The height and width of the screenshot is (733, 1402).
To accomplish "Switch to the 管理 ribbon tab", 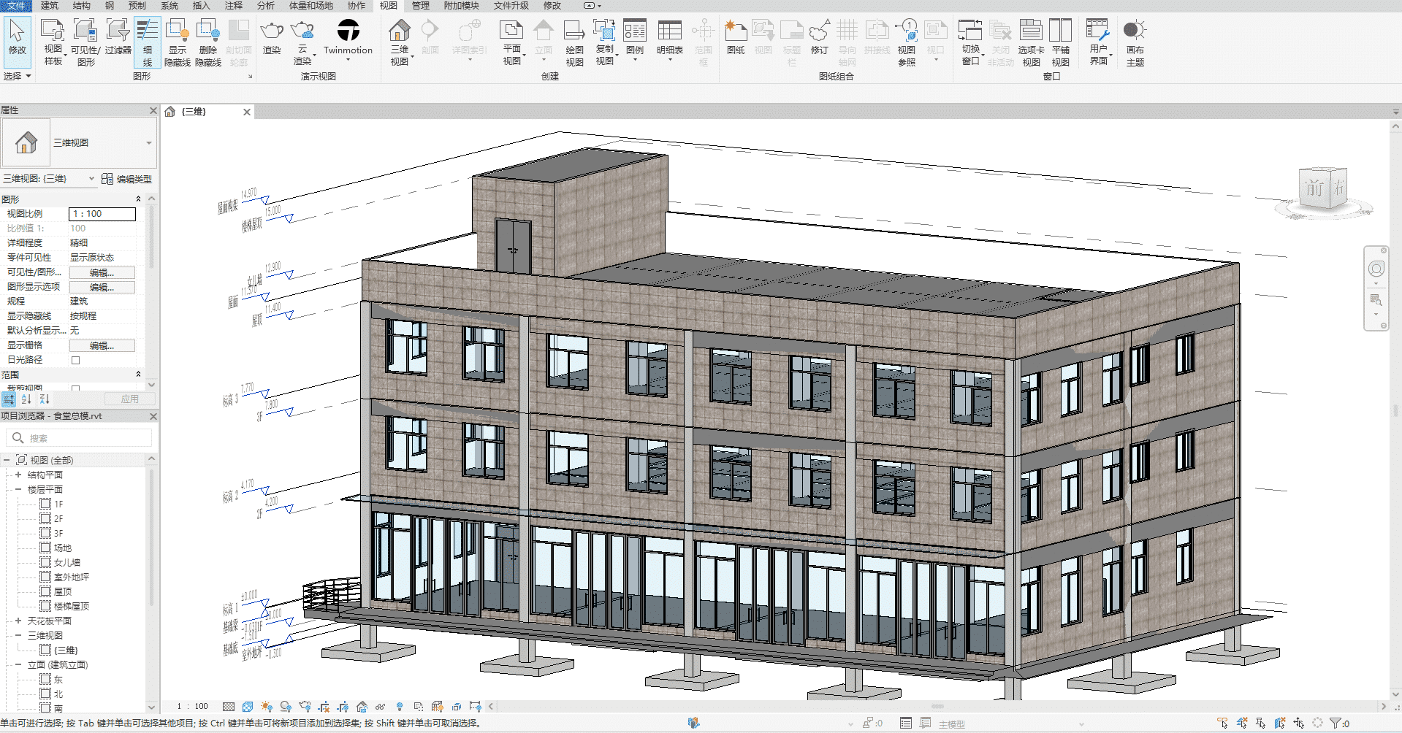I will tap(420, 6).
